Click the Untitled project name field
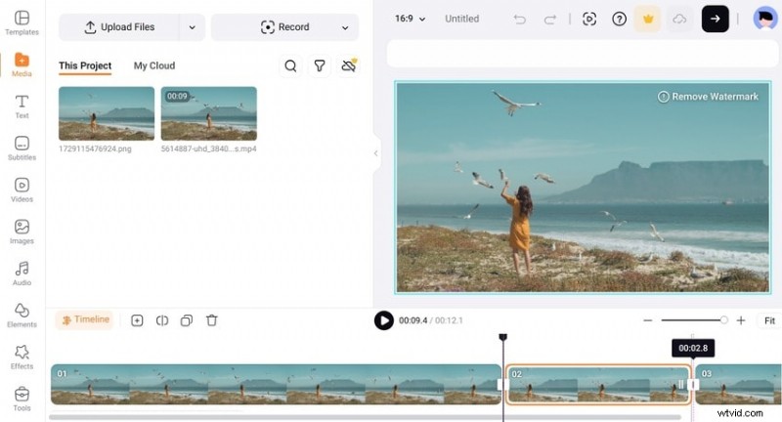Viewport: 782px width, 422px height. coord(461,19)
